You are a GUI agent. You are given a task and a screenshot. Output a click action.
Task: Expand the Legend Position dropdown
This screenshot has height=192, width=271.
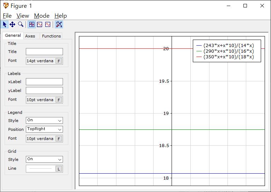(x=44, y=129)
